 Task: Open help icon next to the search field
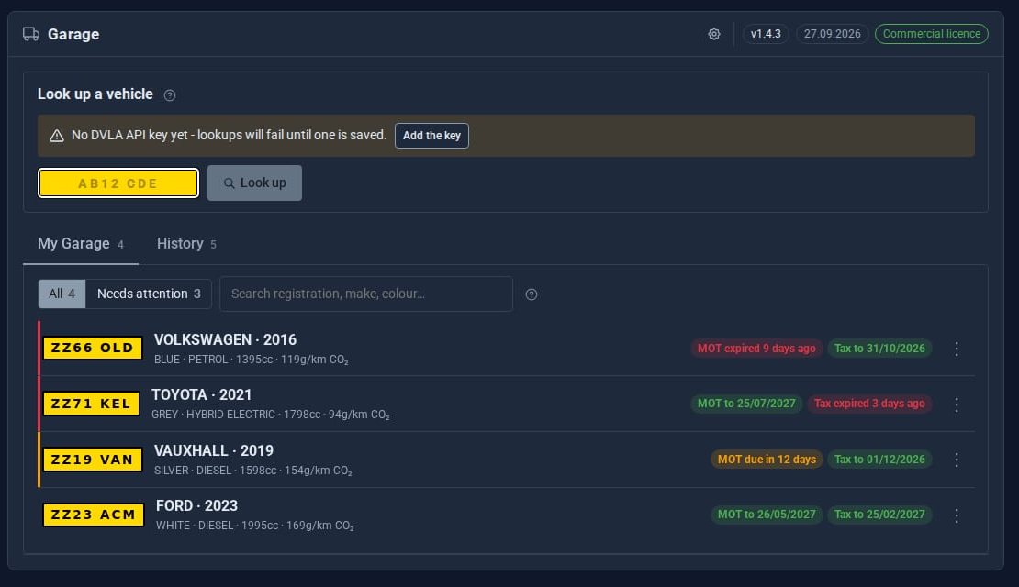pyautogui.click(x=531, y=294)
